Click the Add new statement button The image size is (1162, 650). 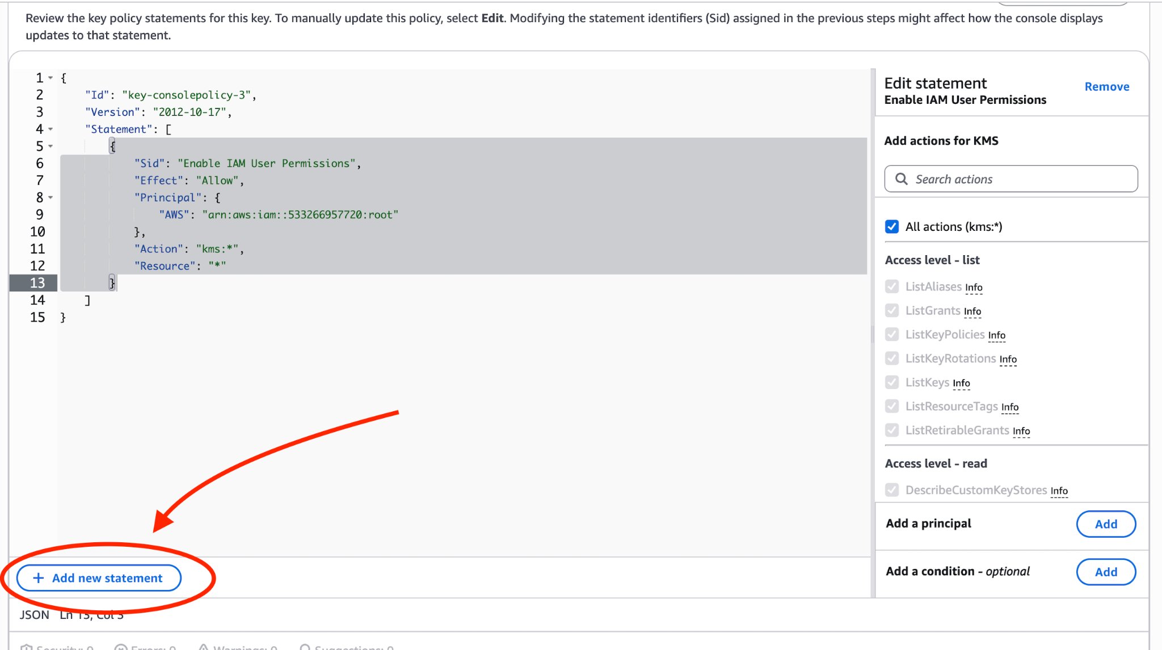[x=99, y=578]
